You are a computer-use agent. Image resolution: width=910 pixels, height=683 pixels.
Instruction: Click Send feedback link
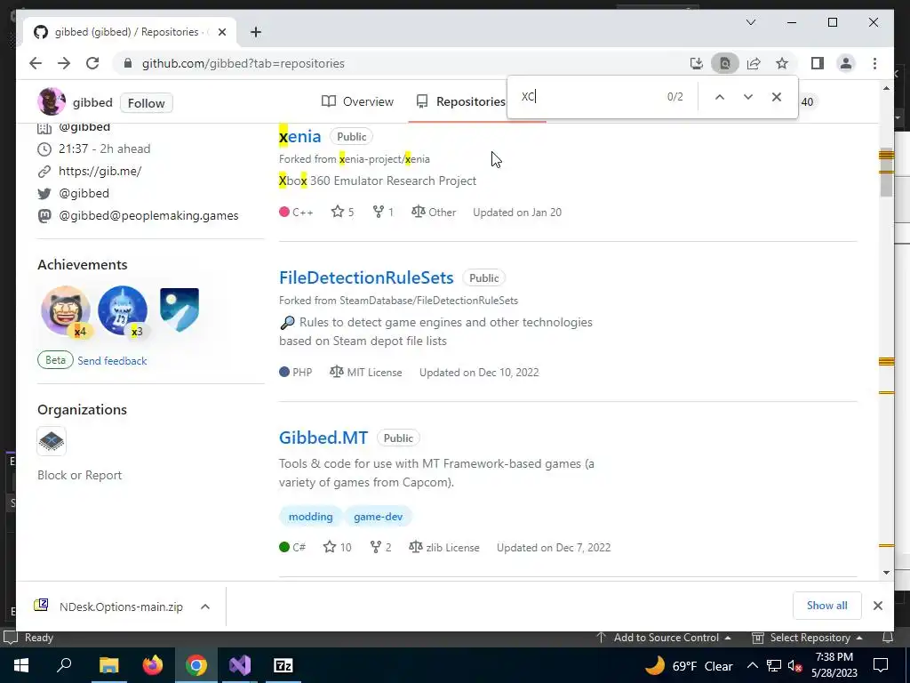click(x=112, y=361)
